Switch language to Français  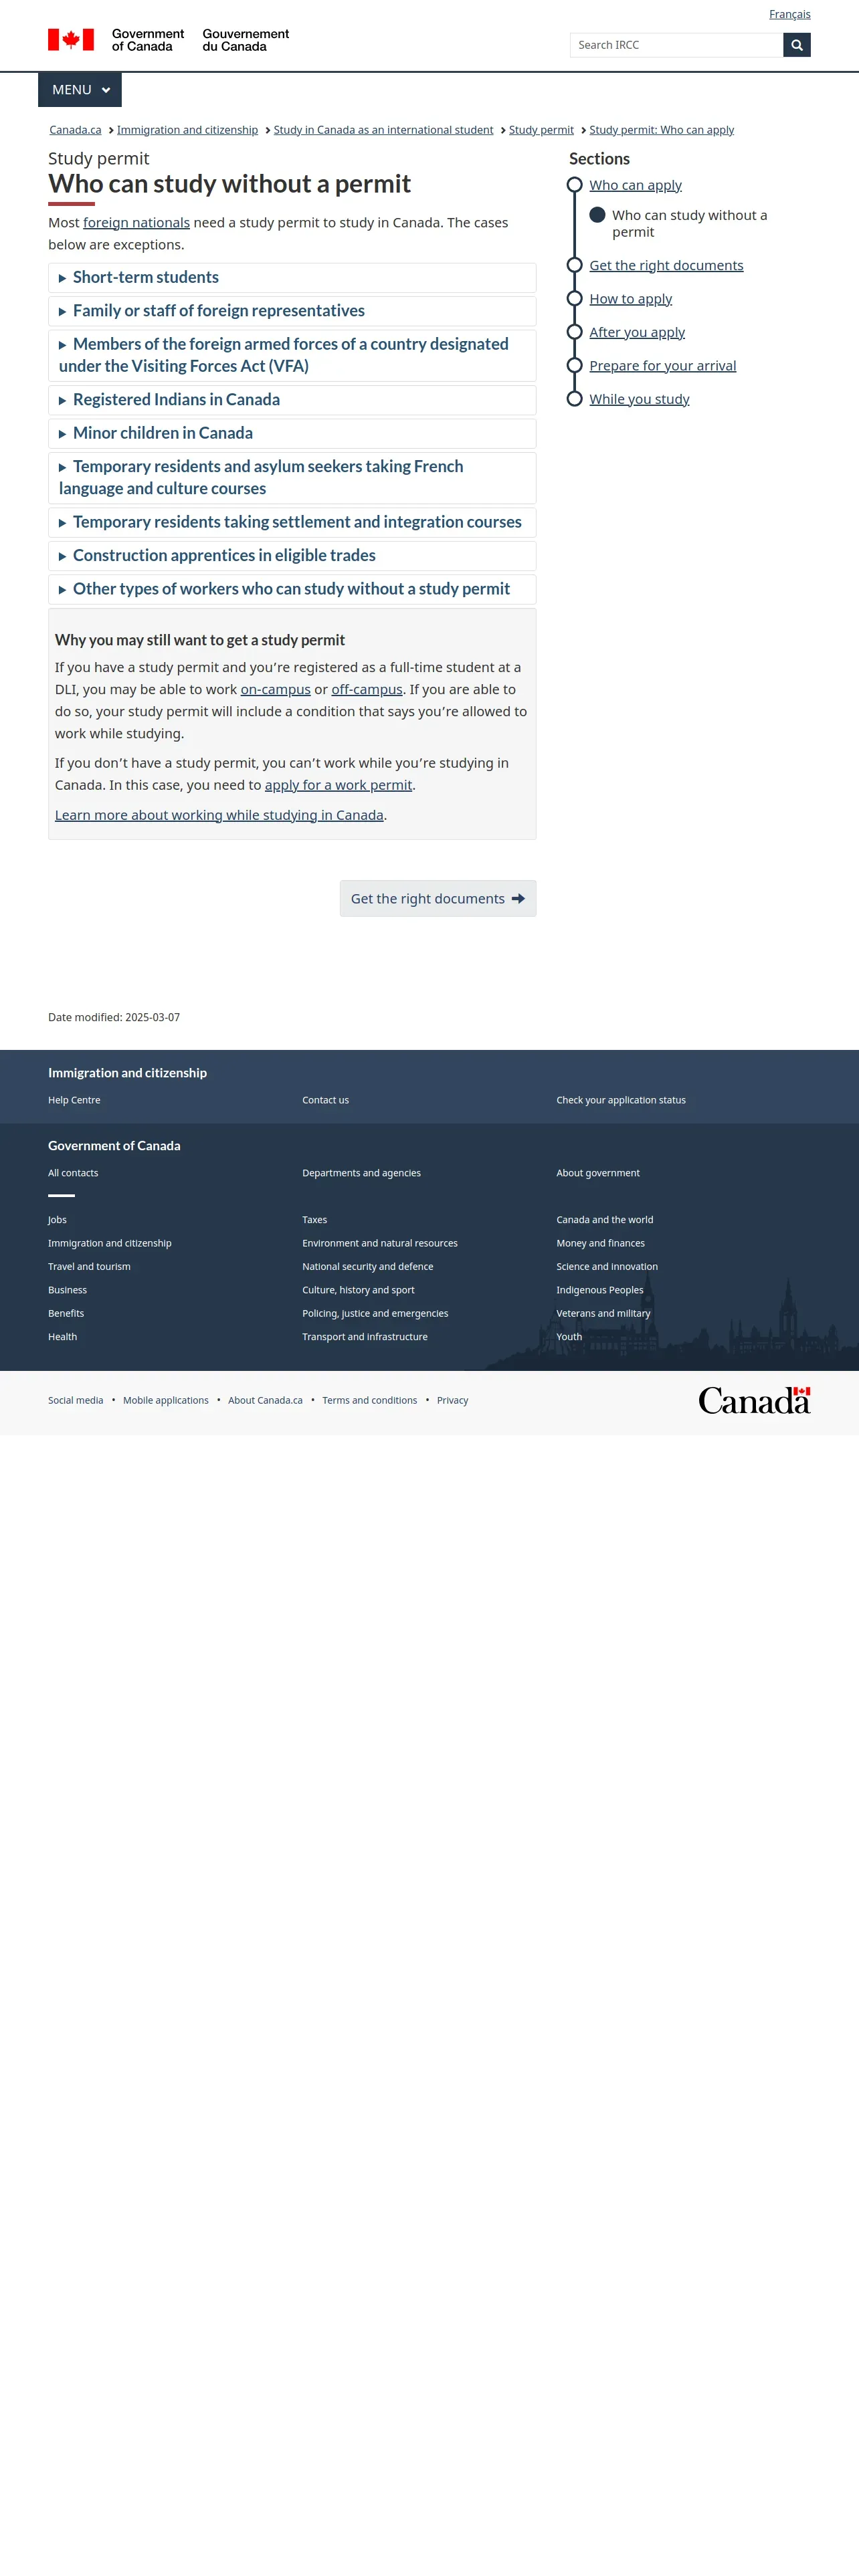pos(789,14)
